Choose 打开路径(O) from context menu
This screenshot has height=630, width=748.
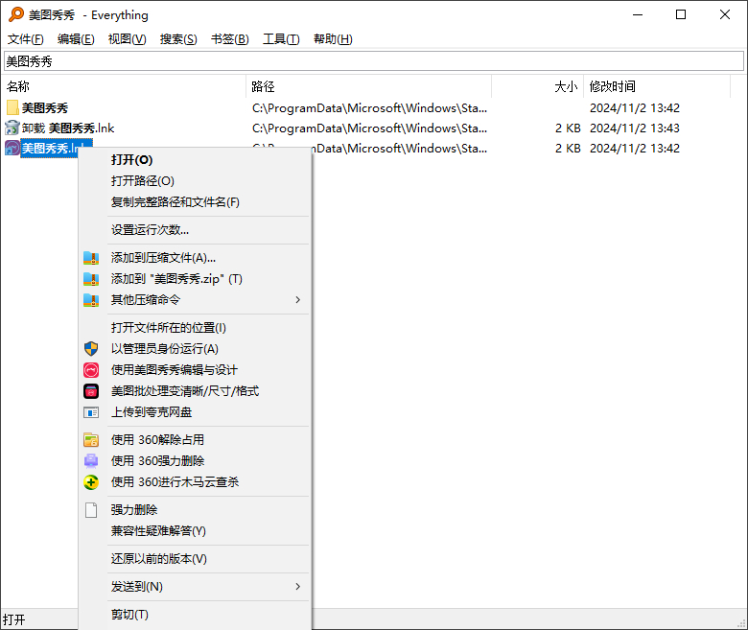[143, 181]
